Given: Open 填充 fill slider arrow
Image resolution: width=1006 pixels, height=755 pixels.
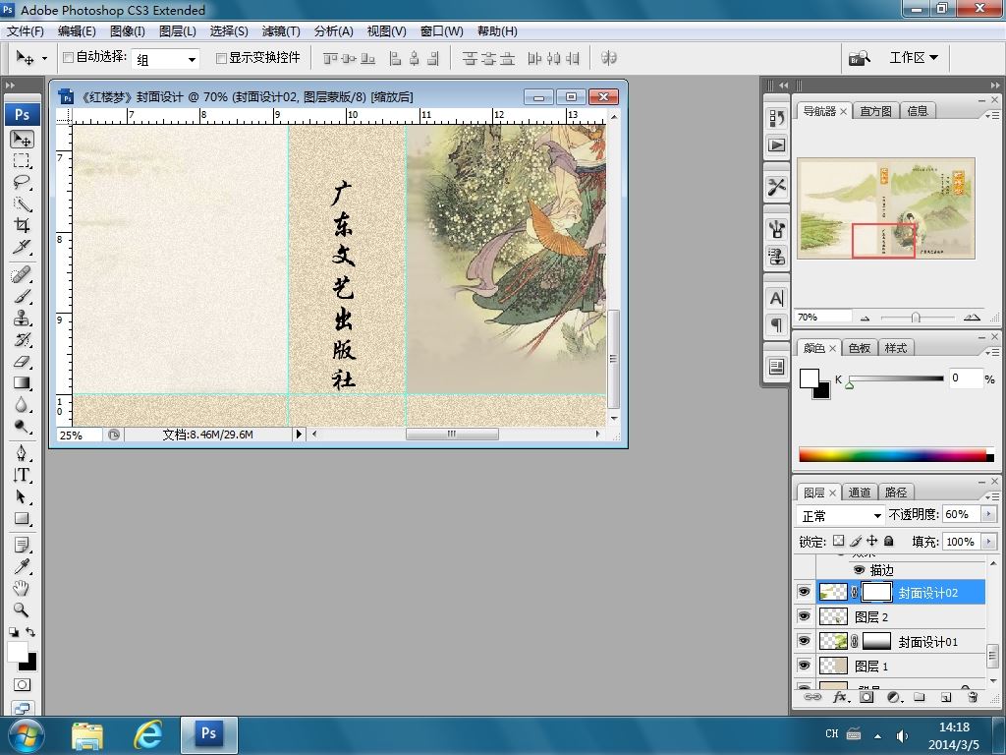Looking at the screenshot, I should [x=988, y=542].
